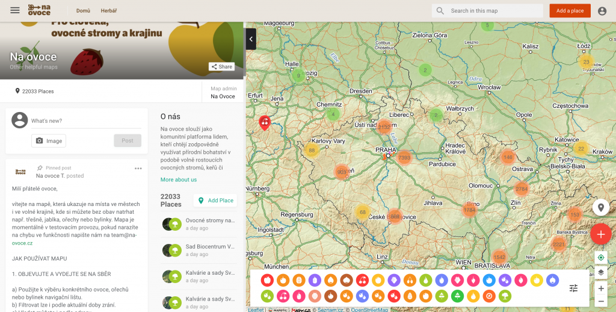Toggle the red cherries filter
Screen dimensions: 616x312
[x=362, y=280]
